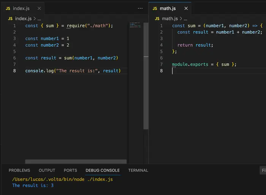Click 'const number2 = 2' line in index.js
Image resolution: width=266 pixels, height=195 pixels.
(47, 45)
